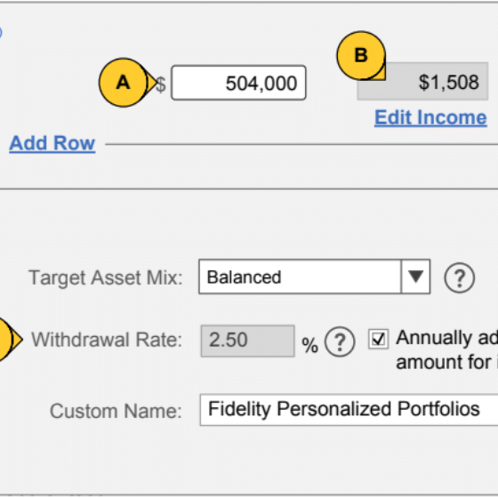Click the Fidelity Personalized Portfolios name field
Viewport: 498px width, 498px height.
pos(349,410)
